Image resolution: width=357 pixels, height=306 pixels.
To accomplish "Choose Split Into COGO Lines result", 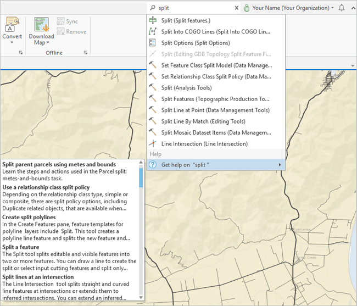I will [216, 32].
